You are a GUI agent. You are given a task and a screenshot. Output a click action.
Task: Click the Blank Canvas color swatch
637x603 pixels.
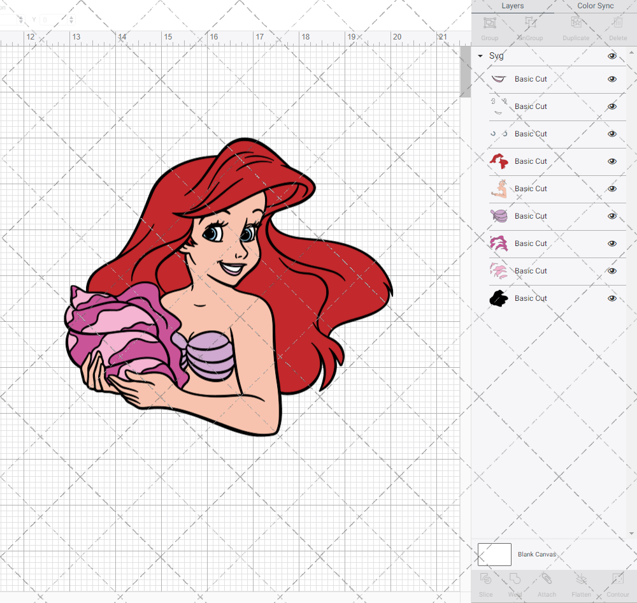tap(494, 554)
